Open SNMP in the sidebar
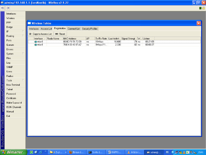This screenshot has width=206, height=155. coord(15,67)
